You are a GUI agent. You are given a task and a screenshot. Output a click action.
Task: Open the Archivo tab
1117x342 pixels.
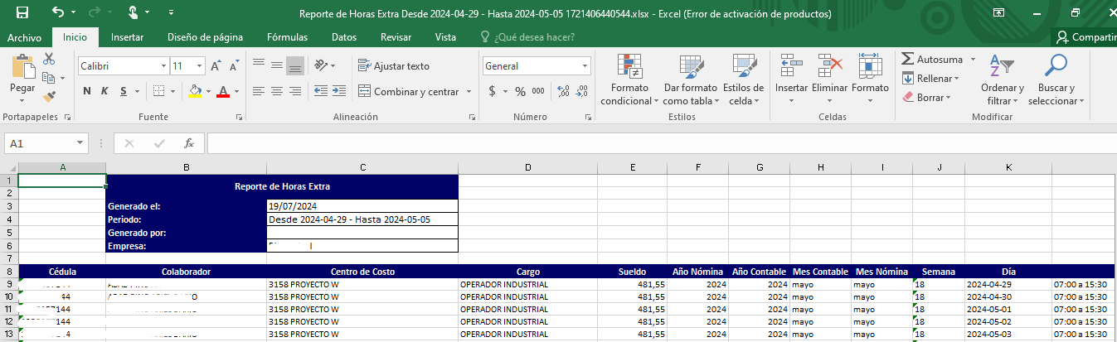click(x=24, y=37)
